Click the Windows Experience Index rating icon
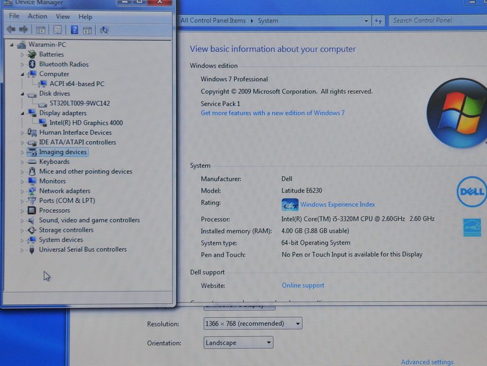Image resolution: width=487 pixels, height=366 pixels. [x=290, y=204]
